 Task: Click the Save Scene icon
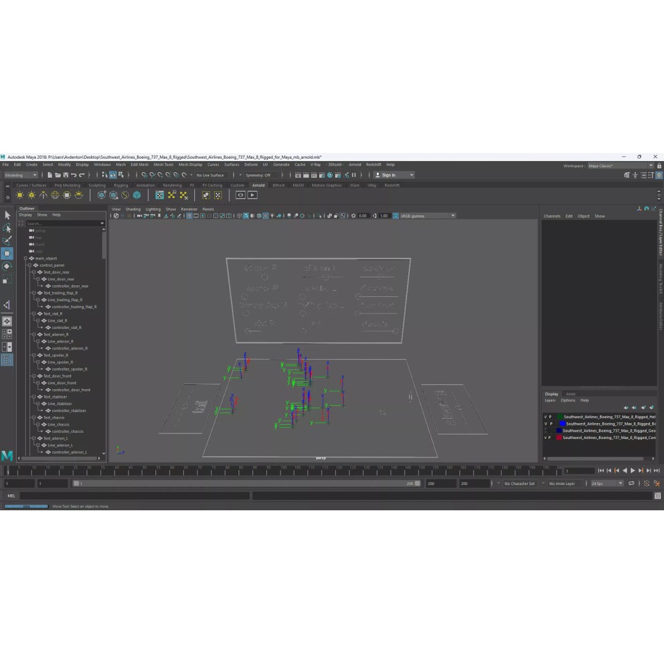(x=66, y=175)
